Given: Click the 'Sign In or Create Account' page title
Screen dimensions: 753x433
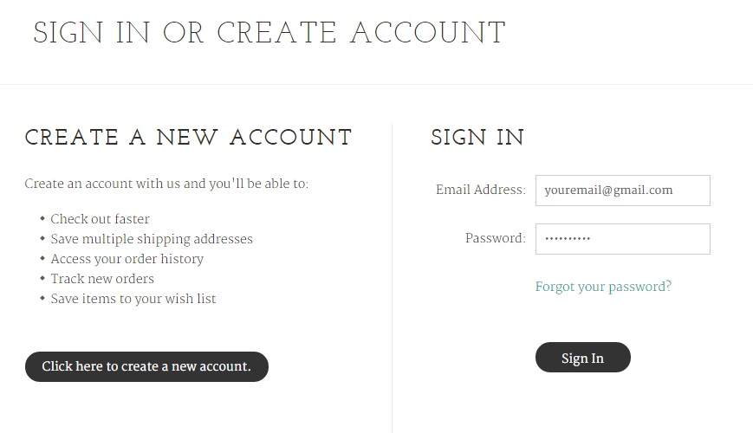Looking at the screenshot, I should point(269,34).
